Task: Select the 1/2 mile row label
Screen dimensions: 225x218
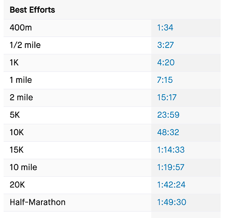Action: point(25,45)
